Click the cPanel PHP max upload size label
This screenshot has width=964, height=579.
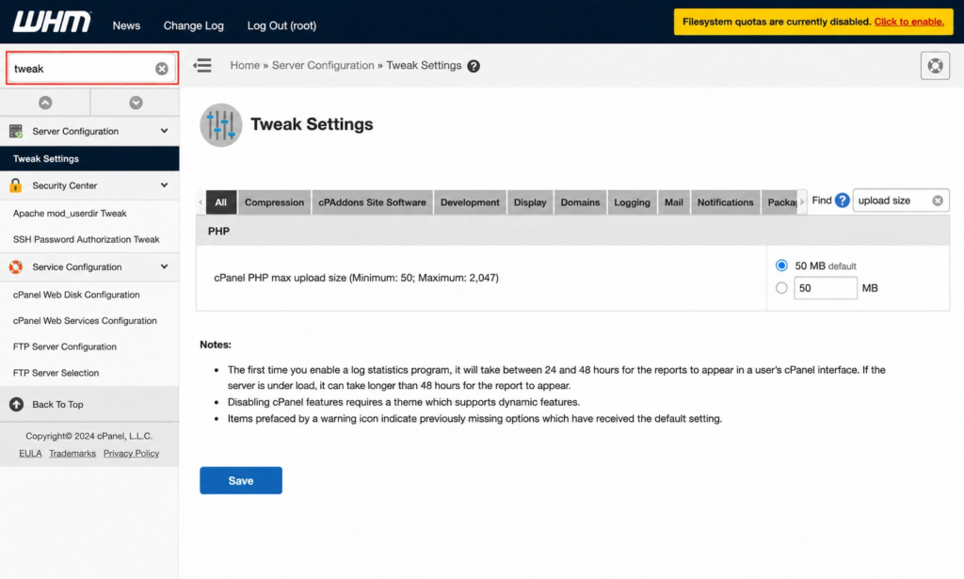356,278
